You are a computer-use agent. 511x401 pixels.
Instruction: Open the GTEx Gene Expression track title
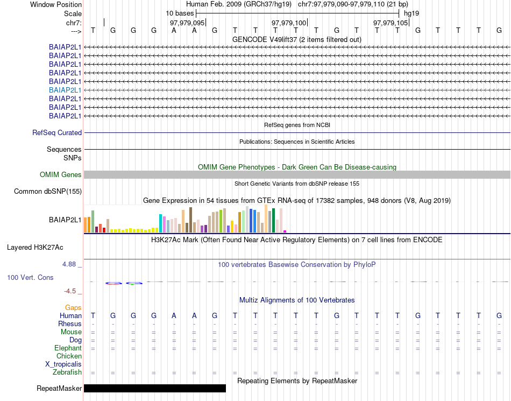point(297,200)
